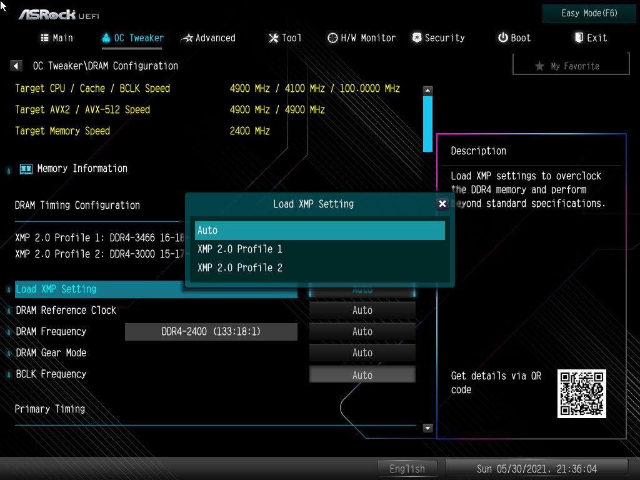Click the scrollbar down arrow
The image size is (640, 480).
point(428,428)
